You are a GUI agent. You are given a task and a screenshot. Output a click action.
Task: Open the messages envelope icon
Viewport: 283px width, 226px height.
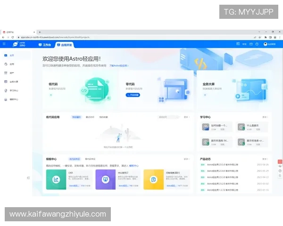click(251, 44)
